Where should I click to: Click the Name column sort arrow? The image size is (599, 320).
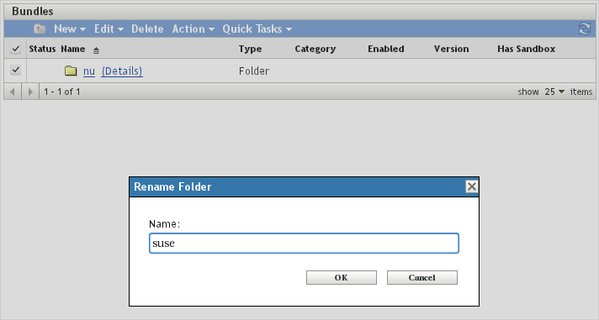click(x=96, y=50)
